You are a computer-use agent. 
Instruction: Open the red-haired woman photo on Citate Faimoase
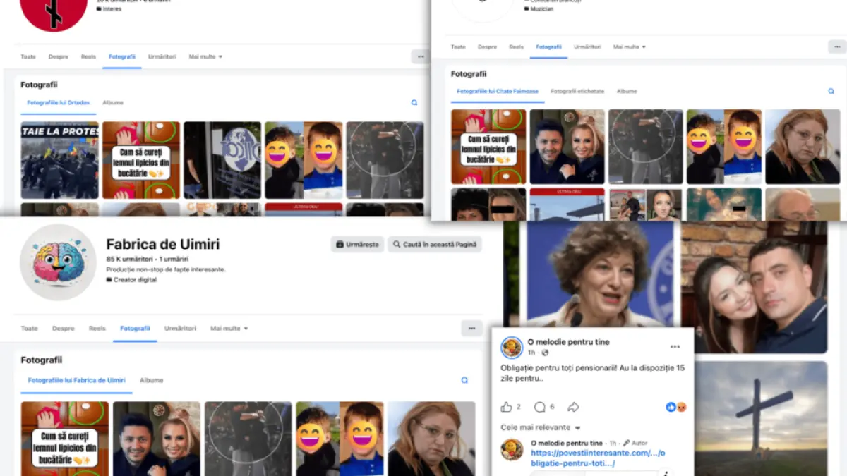click(803, 147)
